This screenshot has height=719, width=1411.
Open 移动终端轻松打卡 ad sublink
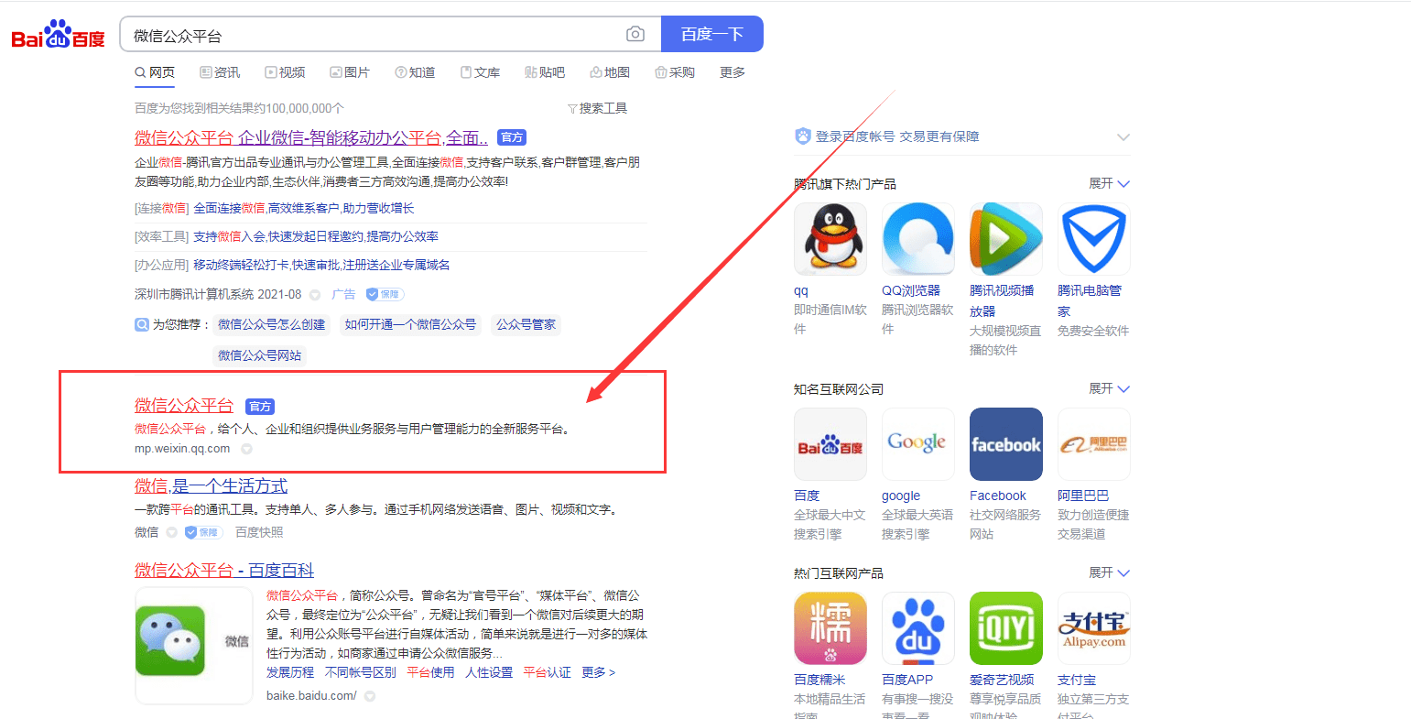pos(321,265)
